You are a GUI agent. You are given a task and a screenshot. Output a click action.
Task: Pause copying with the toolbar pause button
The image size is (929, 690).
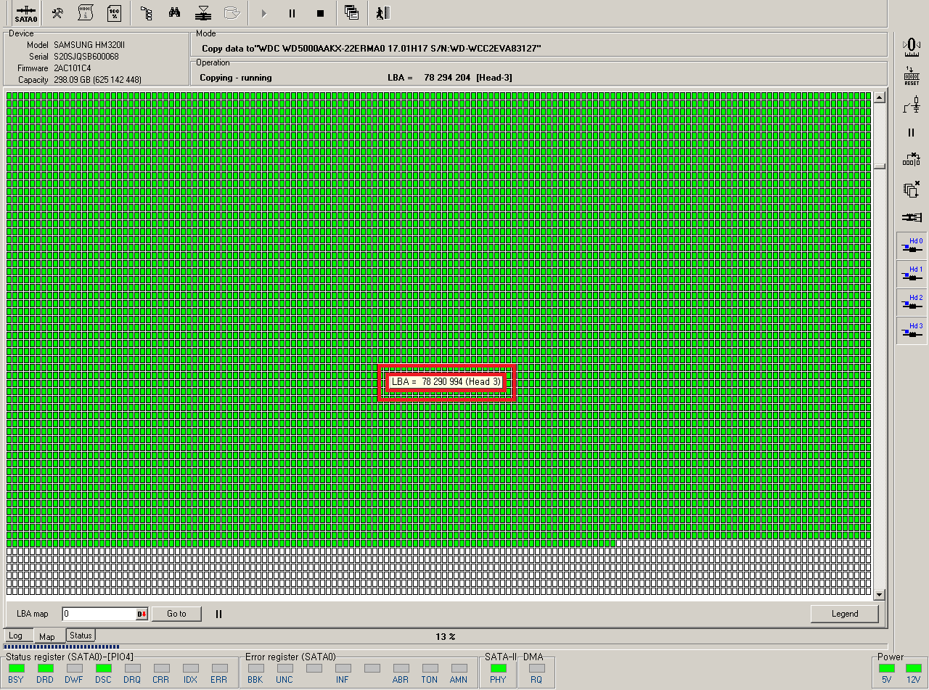click(292, 13)
